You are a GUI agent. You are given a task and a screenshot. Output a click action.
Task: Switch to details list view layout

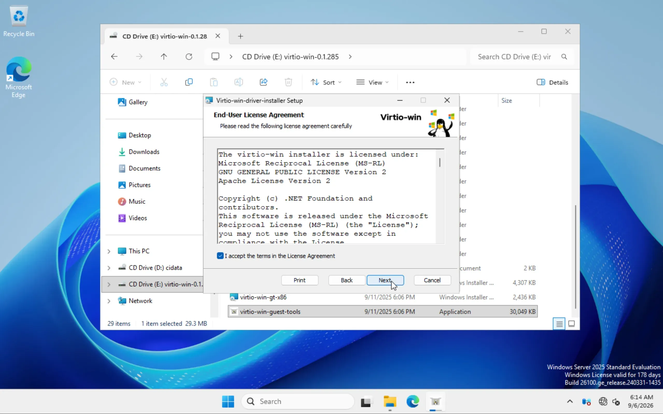(x=559, y=324)
